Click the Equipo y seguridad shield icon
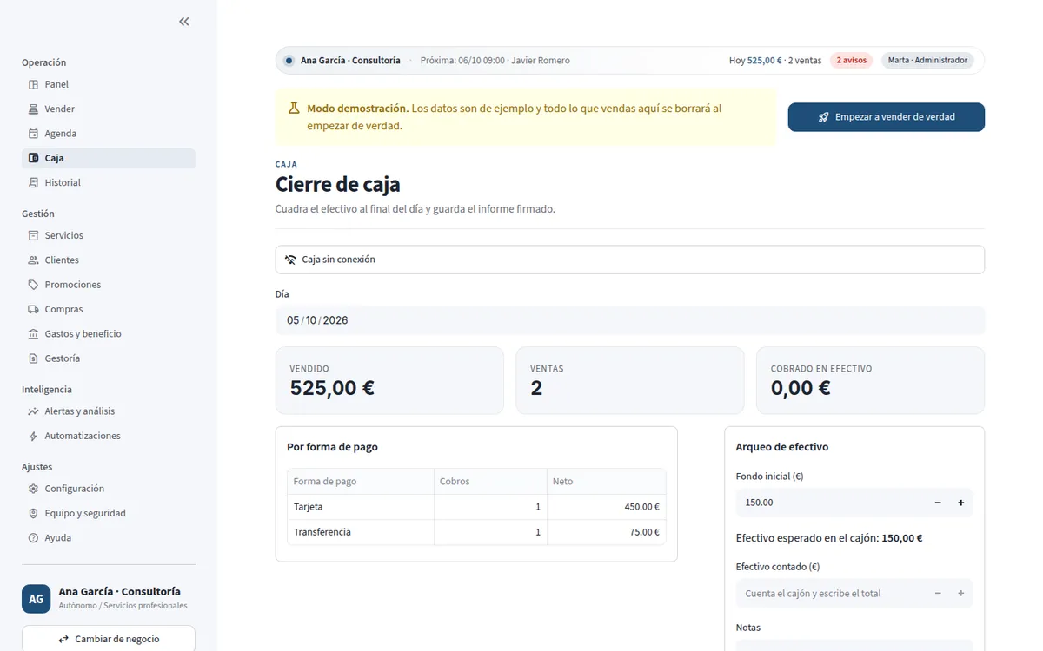The height and width of the screenshot is (651, 1043). point(33,513)
